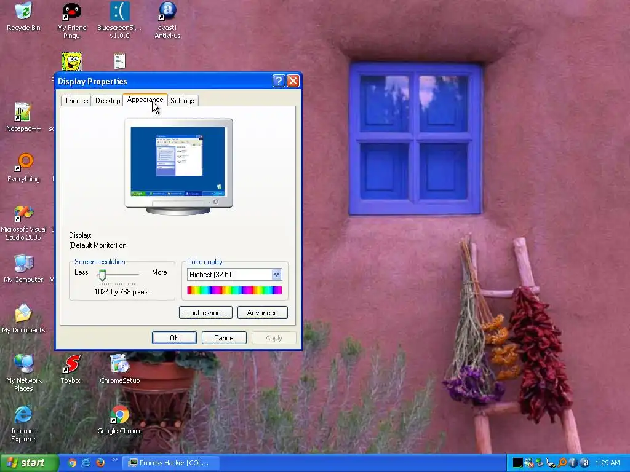Select the Everything search desktop shortcut
This screenshot has height=472, width=630.
click(x=23, y=167)
